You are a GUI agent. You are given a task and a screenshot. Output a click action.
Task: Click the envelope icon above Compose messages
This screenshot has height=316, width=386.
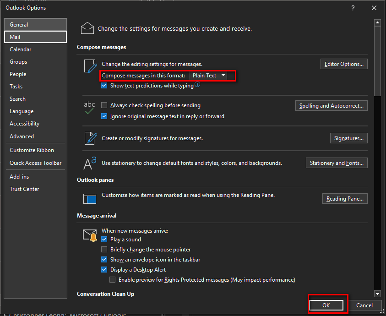(87, 28)
